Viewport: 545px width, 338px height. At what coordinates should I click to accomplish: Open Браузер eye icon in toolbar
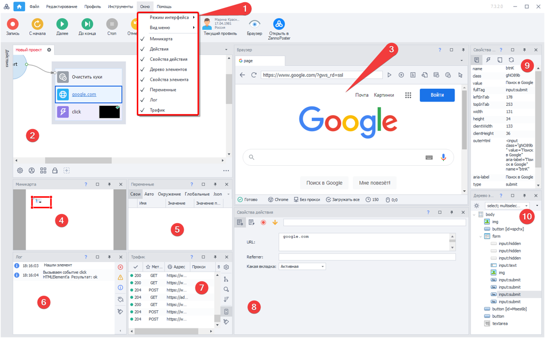coord(254,24)
